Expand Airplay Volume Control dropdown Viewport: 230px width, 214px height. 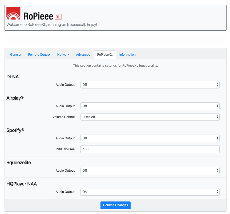pos(150,117)
